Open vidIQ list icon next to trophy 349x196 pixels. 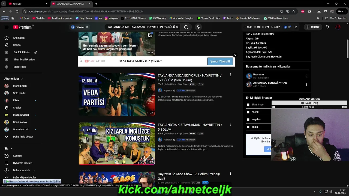[290, 27]
